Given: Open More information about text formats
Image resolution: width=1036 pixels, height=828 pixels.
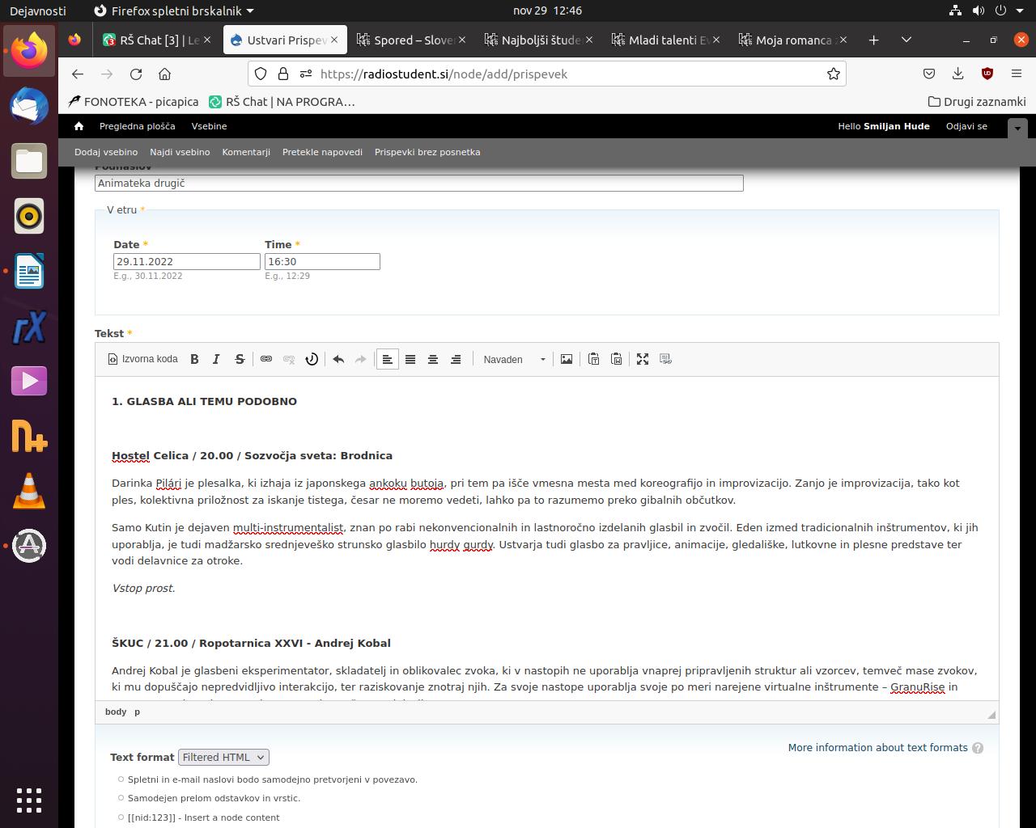Looking at the screenshot, I should (877, 748).
